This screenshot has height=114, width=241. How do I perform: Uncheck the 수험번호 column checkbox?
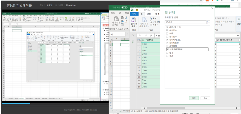click(167, 30)
